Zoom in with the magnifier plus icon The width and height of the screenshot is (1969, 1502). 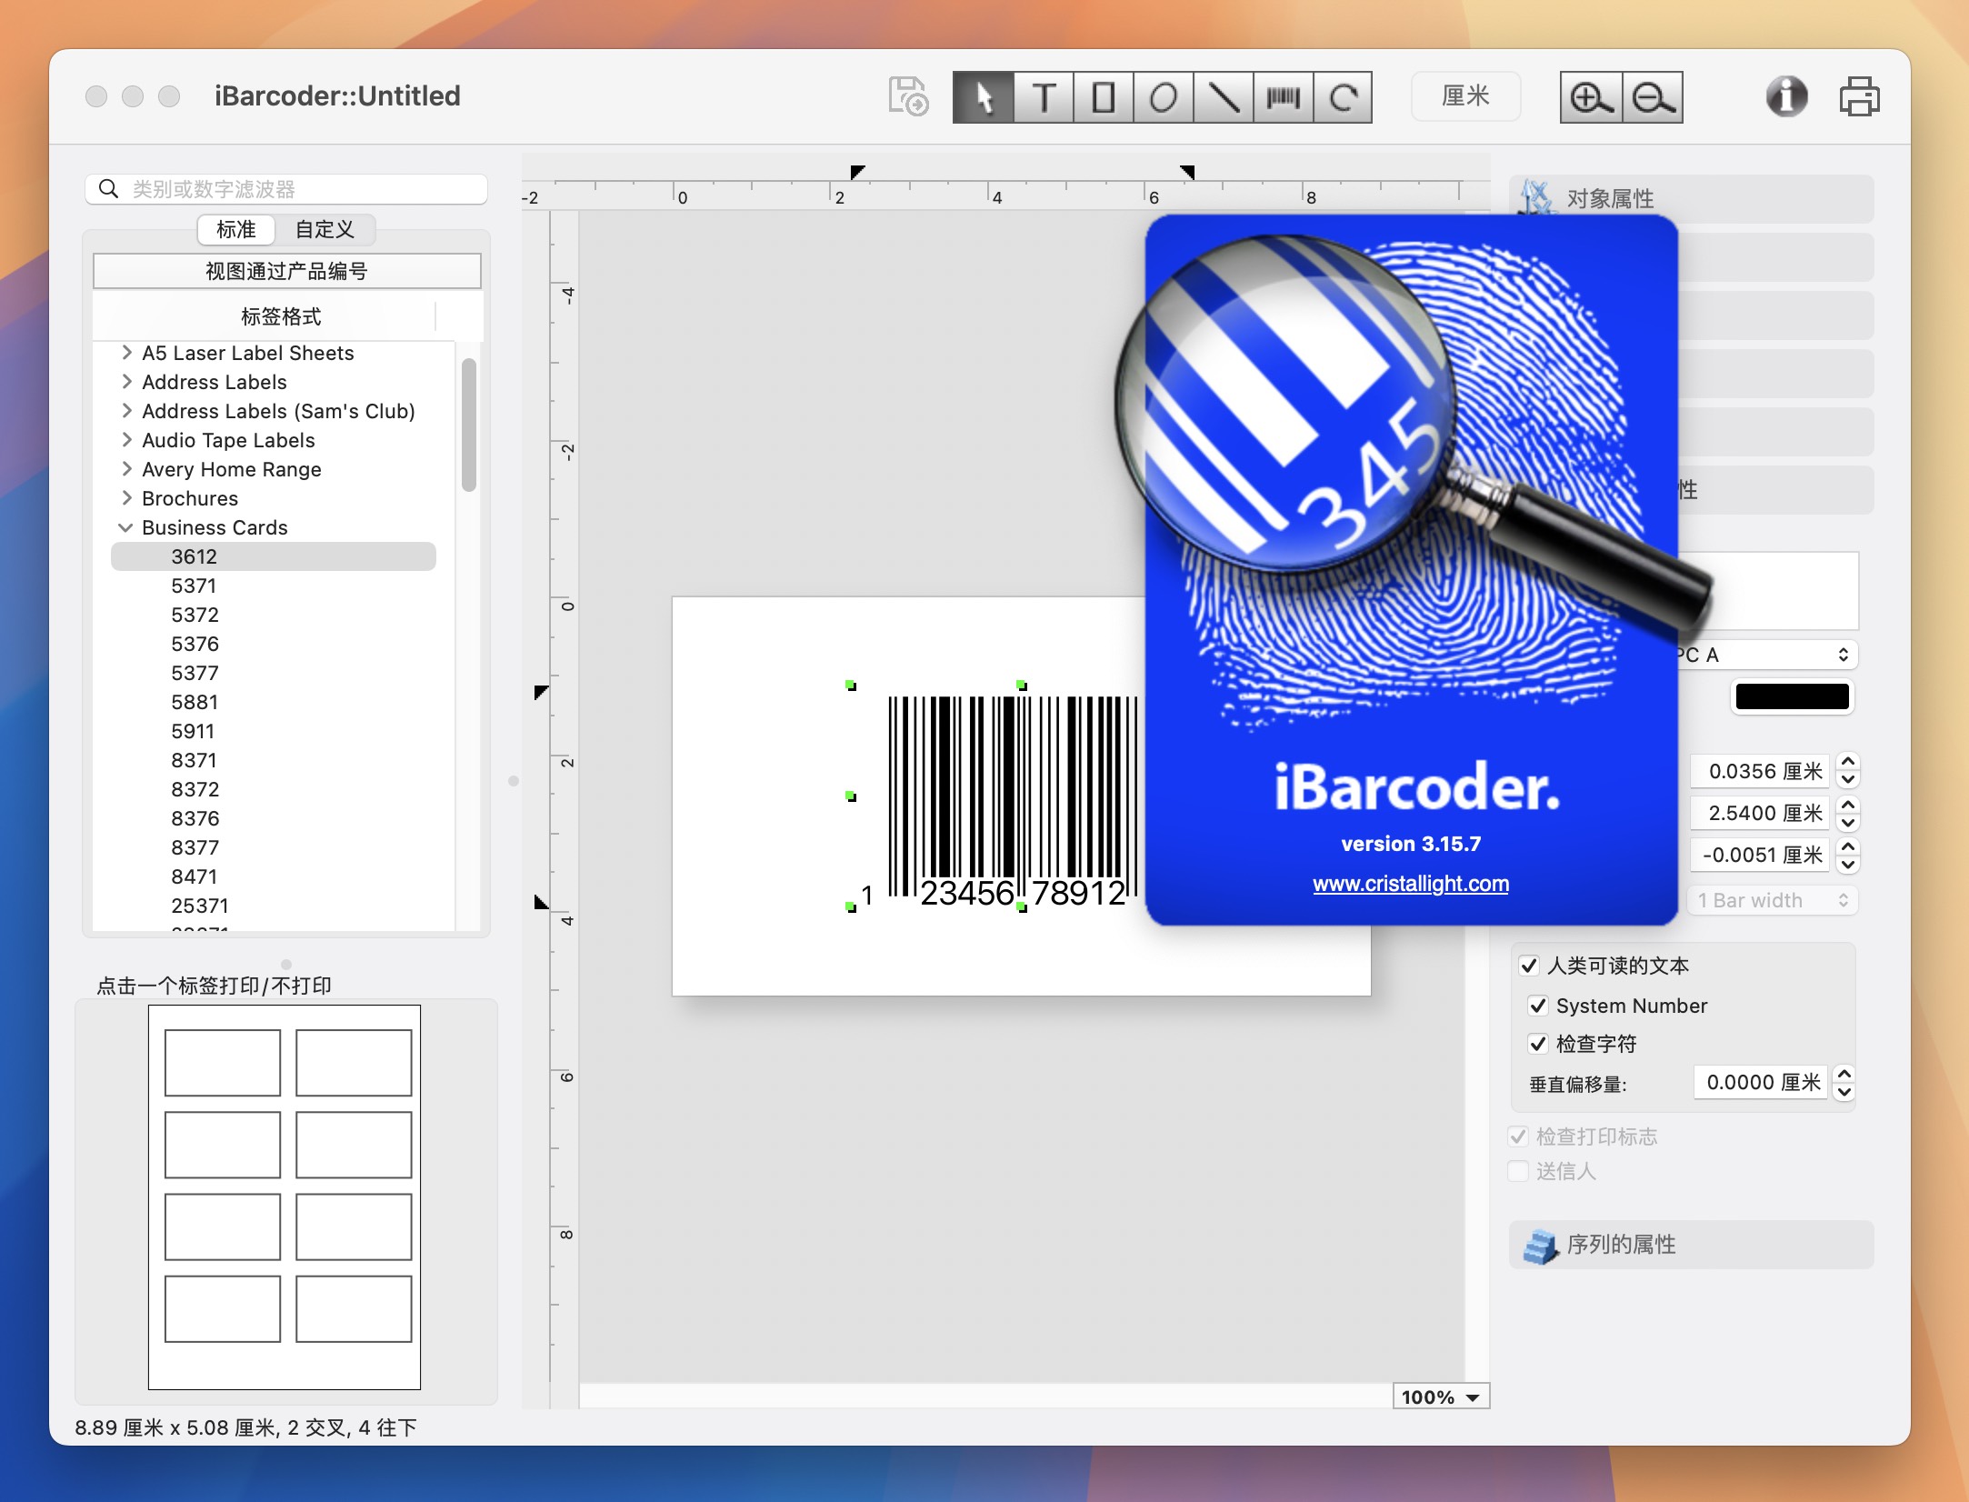click(x=1591, y=97)
